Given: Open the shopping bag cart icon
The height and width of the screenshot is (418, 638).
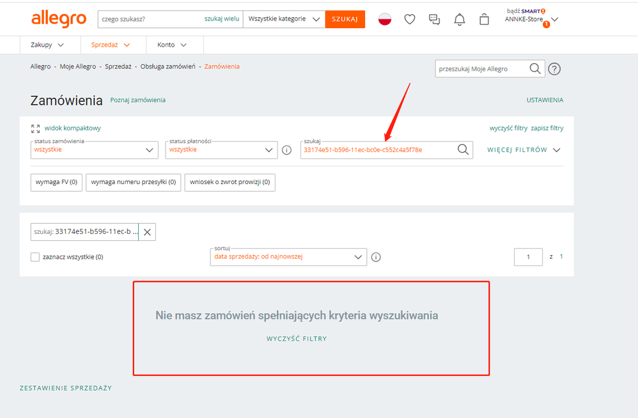Looking at the screenshot, I should point(484,19).
